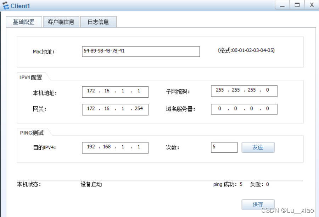319x217 pixels.
Task: Click the Mac地址: label
Action: click(x=44, y=51)
